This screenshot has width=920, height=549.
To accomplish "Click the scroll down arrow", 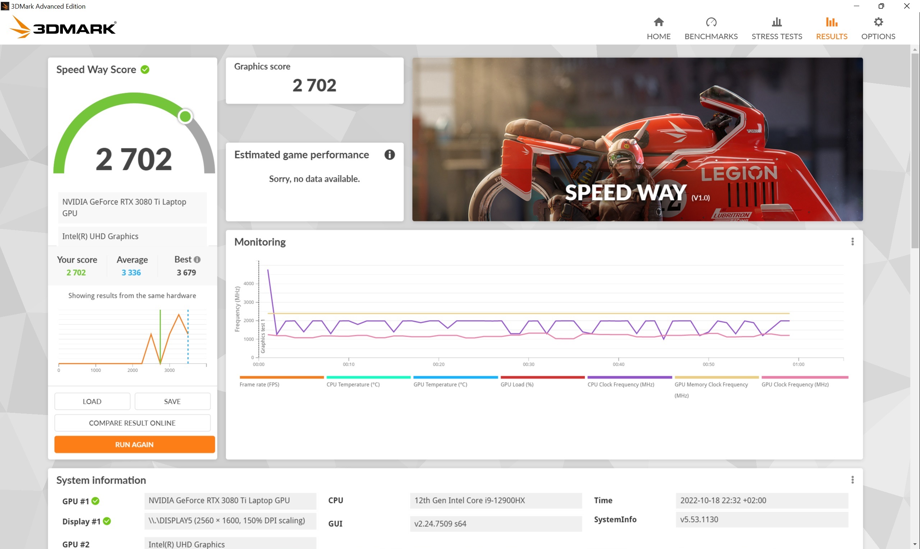I will click(915, 544).
